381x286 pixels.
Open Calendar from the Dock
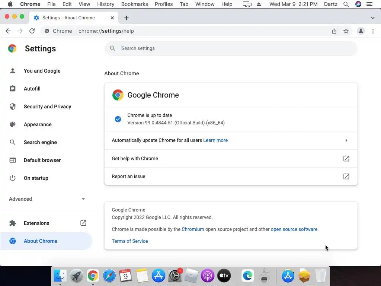pos(125,276)
